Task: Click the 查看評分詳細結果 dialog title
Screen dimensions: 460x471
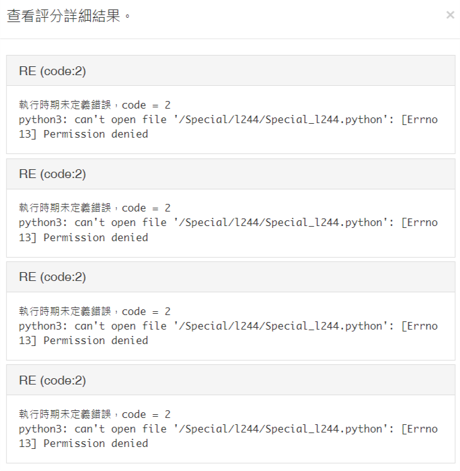Action: point(69,16)
